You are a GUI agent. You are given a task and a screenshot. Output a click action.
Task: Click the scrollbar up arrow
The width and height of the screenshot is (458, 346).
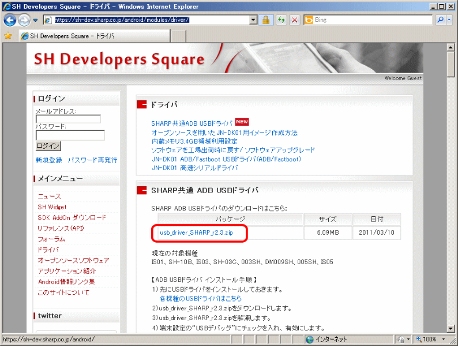click(451, 47)
